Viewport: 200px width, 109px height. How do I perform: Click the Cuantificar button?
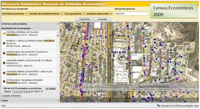click(x=84, y=19)
